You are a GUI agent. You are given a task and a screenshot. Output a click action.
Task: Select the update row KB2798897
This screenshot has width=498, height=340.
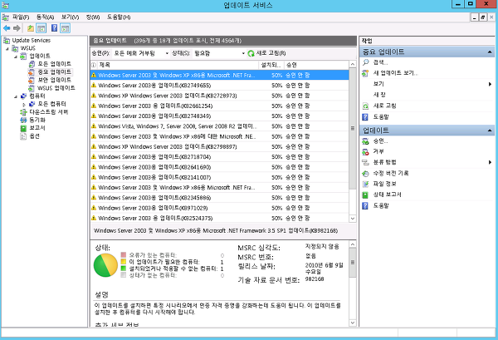pyautogui.click(x=219, y=146)
